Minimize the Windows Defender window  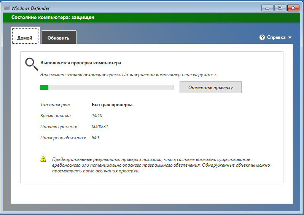267,8
